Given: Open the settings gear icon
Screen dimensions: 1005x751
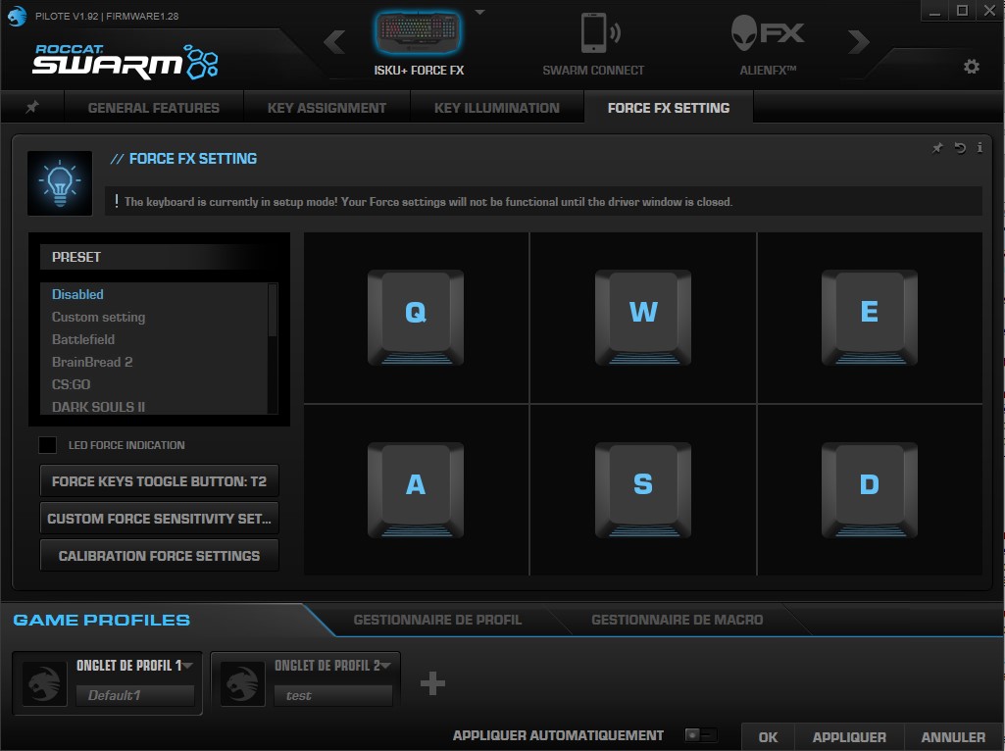Looking at the screenshot, I should pyautogui.click(x=971, y=67).
